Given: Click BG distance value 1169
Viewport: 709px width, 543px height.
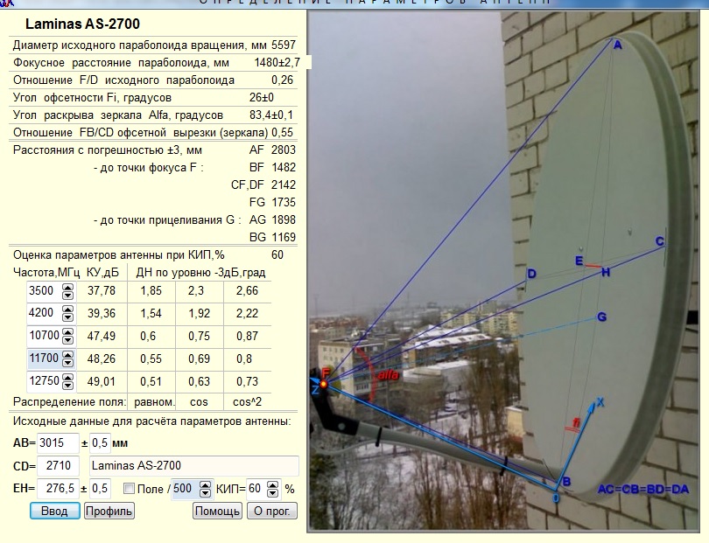Looking at the screenshot, I should 284,237.
